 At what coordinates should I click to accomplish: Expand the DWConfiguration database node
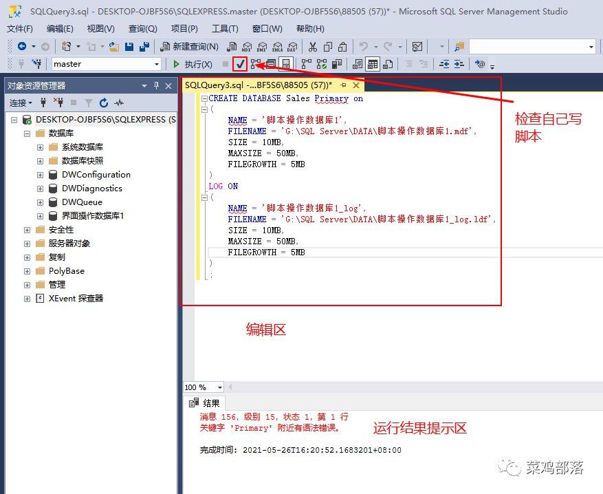(x=40, y=175)
